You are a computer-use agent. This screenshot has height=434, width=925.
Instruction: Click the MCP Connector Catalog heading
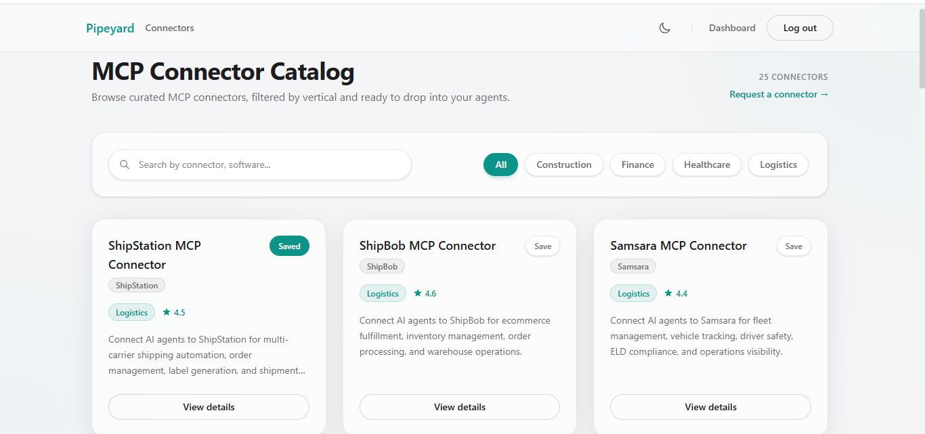click(x=223, y=71)
